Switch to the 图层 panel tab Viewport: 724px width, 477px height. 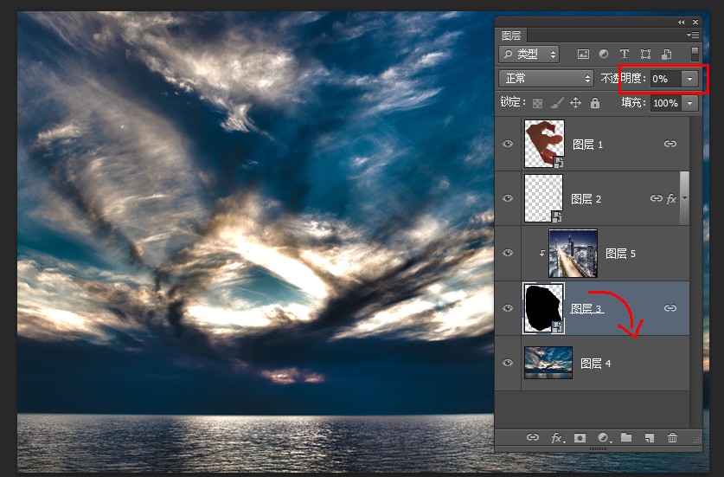(511, 35)
